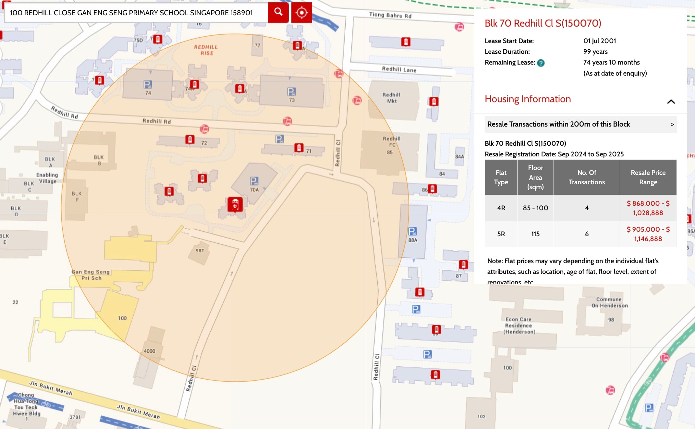Click the parking icon at block 70A

(254, 181)
